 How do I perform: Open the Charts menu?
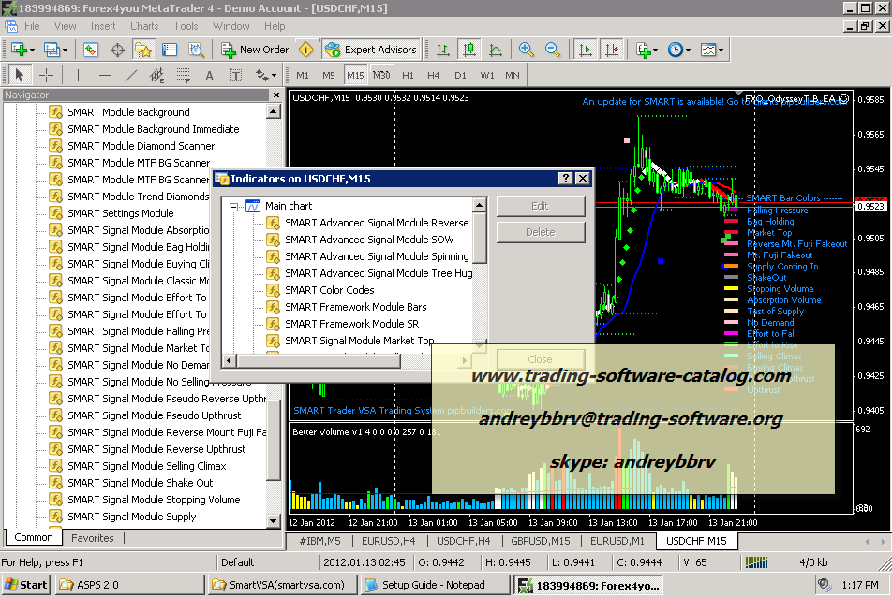pyautogui.click(x=144, y=26)
